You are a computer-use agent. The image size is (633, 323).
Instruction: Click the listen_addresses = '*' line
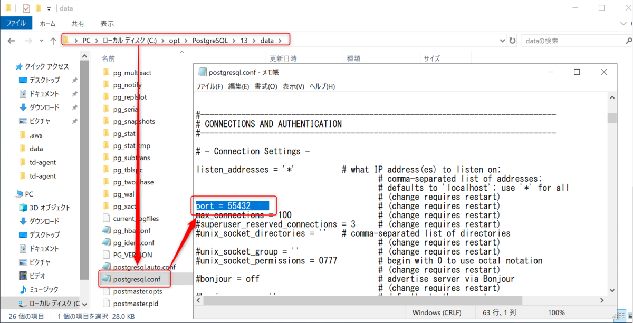[x=245, y=169]
